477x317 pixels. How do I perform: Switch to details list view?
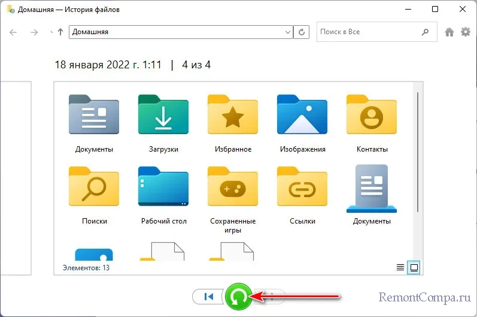[400, 267]
